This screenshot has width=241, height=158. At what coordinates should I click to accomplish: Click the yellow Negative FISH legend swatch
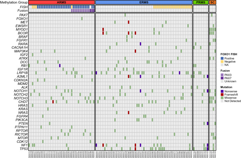tap(222, 62)
